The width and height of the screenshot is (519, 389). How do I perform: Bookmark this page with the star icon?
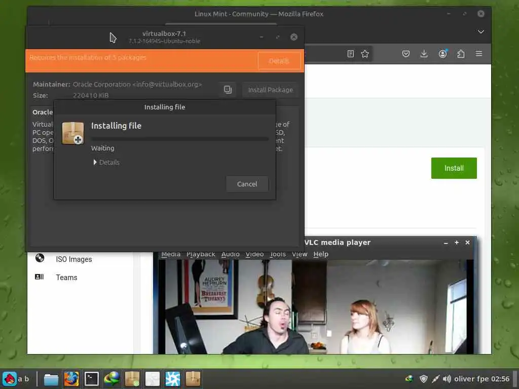[365, 54]
